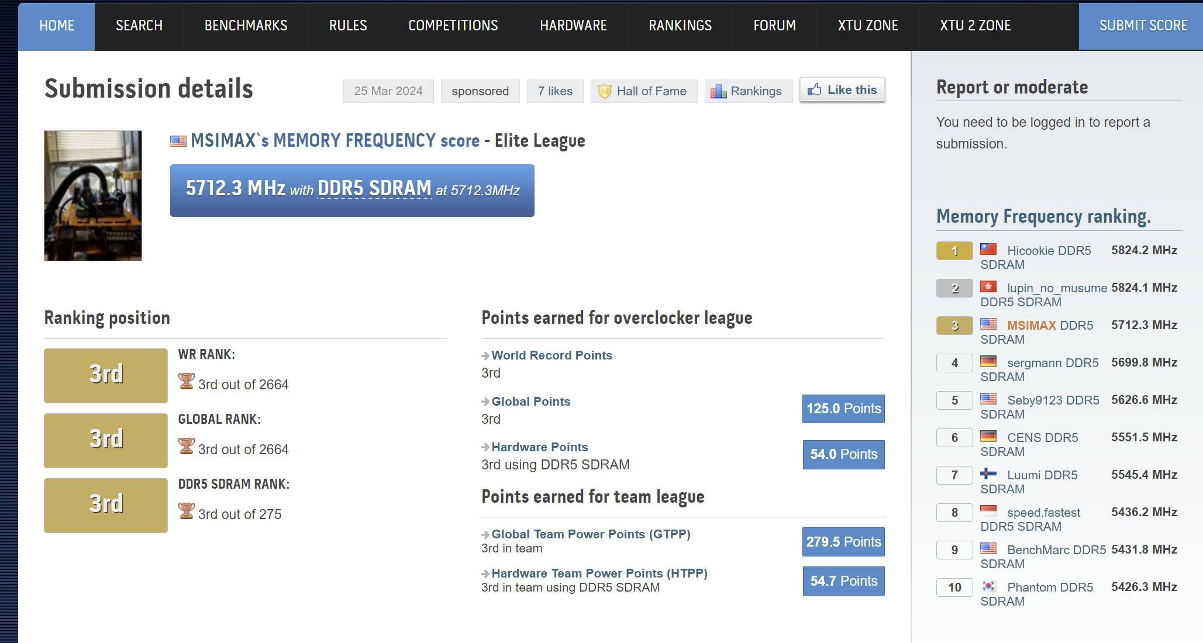The width and height of the screenshot is (1203, 643).
Task: Click the Hong Kong flag next to lupin_no_musume
Action: (x=988, y=286)
